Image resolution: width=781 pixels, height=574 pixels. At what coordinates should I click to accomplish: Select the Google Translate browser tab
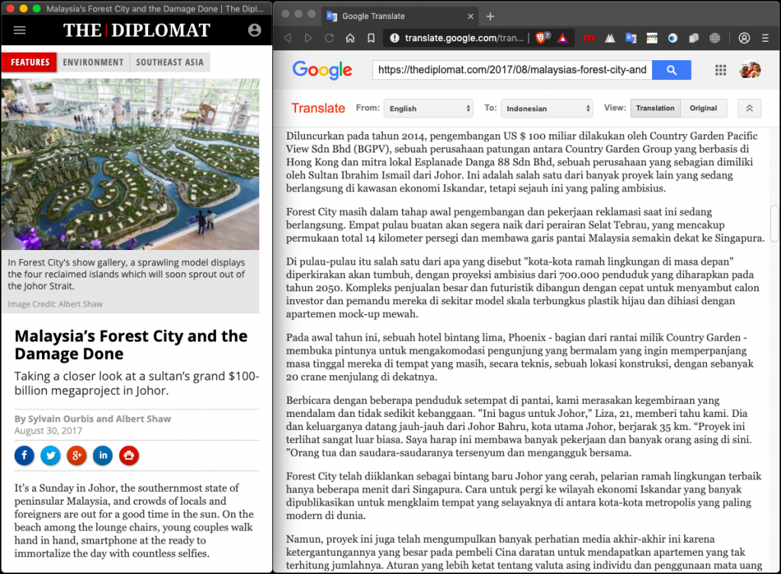pos(400,17)
